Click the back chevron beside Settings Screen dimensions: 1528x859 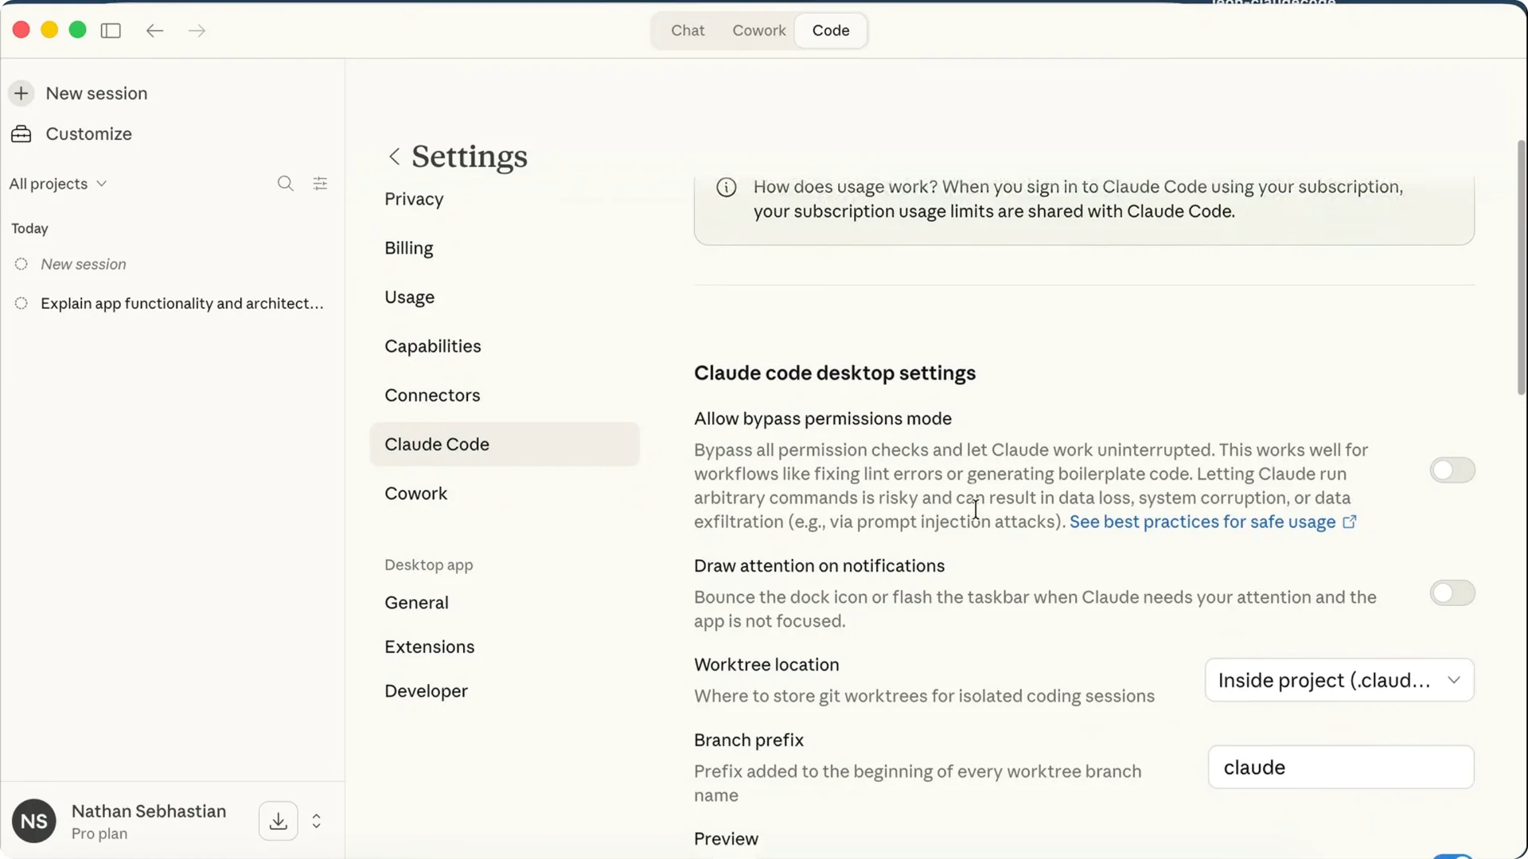tap(394, 156)
